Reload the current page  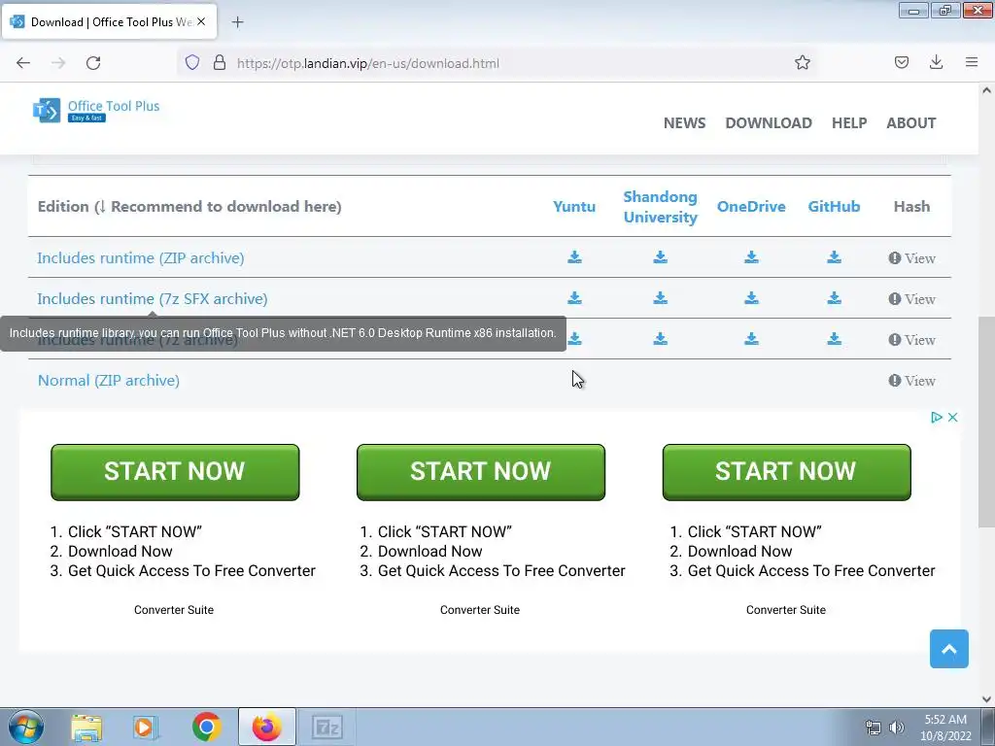[x=93, y=63]
